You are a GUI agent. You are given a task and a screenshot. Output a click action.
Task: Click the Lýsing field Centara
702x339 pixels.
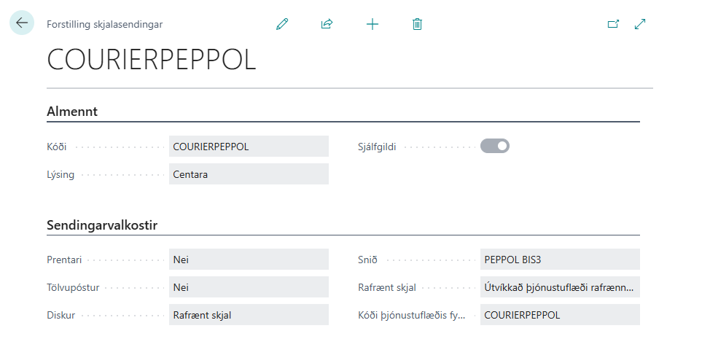point(249,174)
